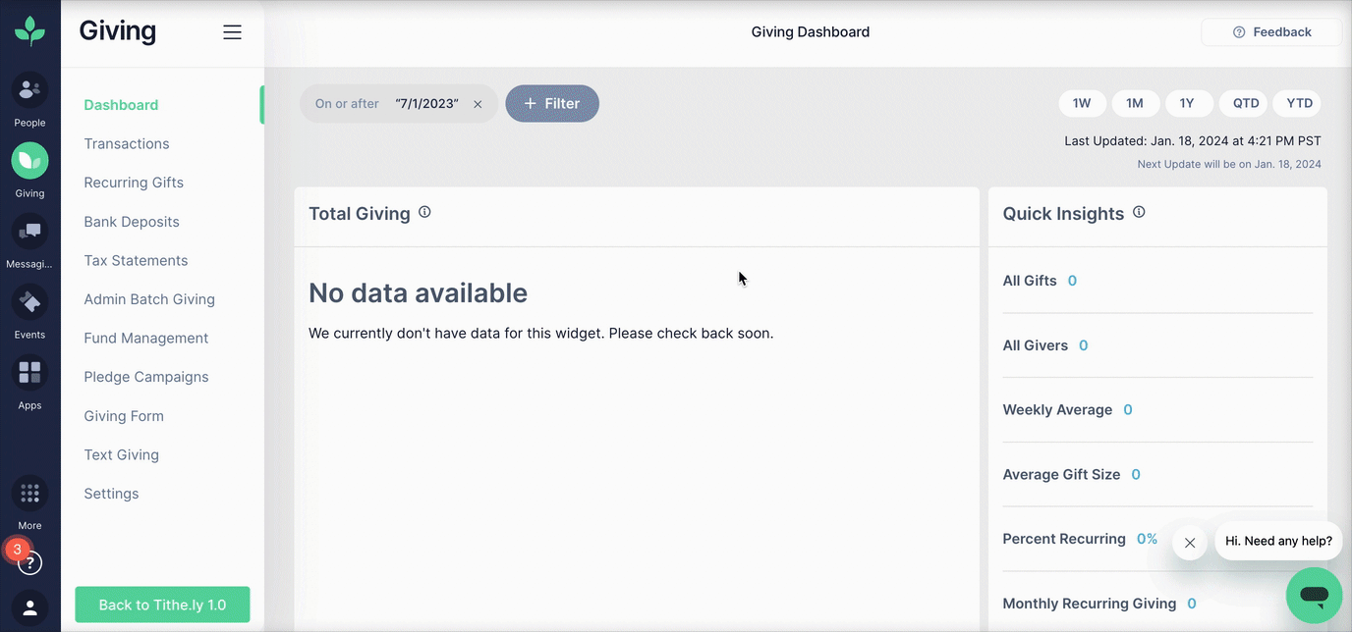The width and height of the screenshot is (1352, 632).
Task: Collapse the Giving sidebar hamburger menu
Action: (x=232, y=32)
